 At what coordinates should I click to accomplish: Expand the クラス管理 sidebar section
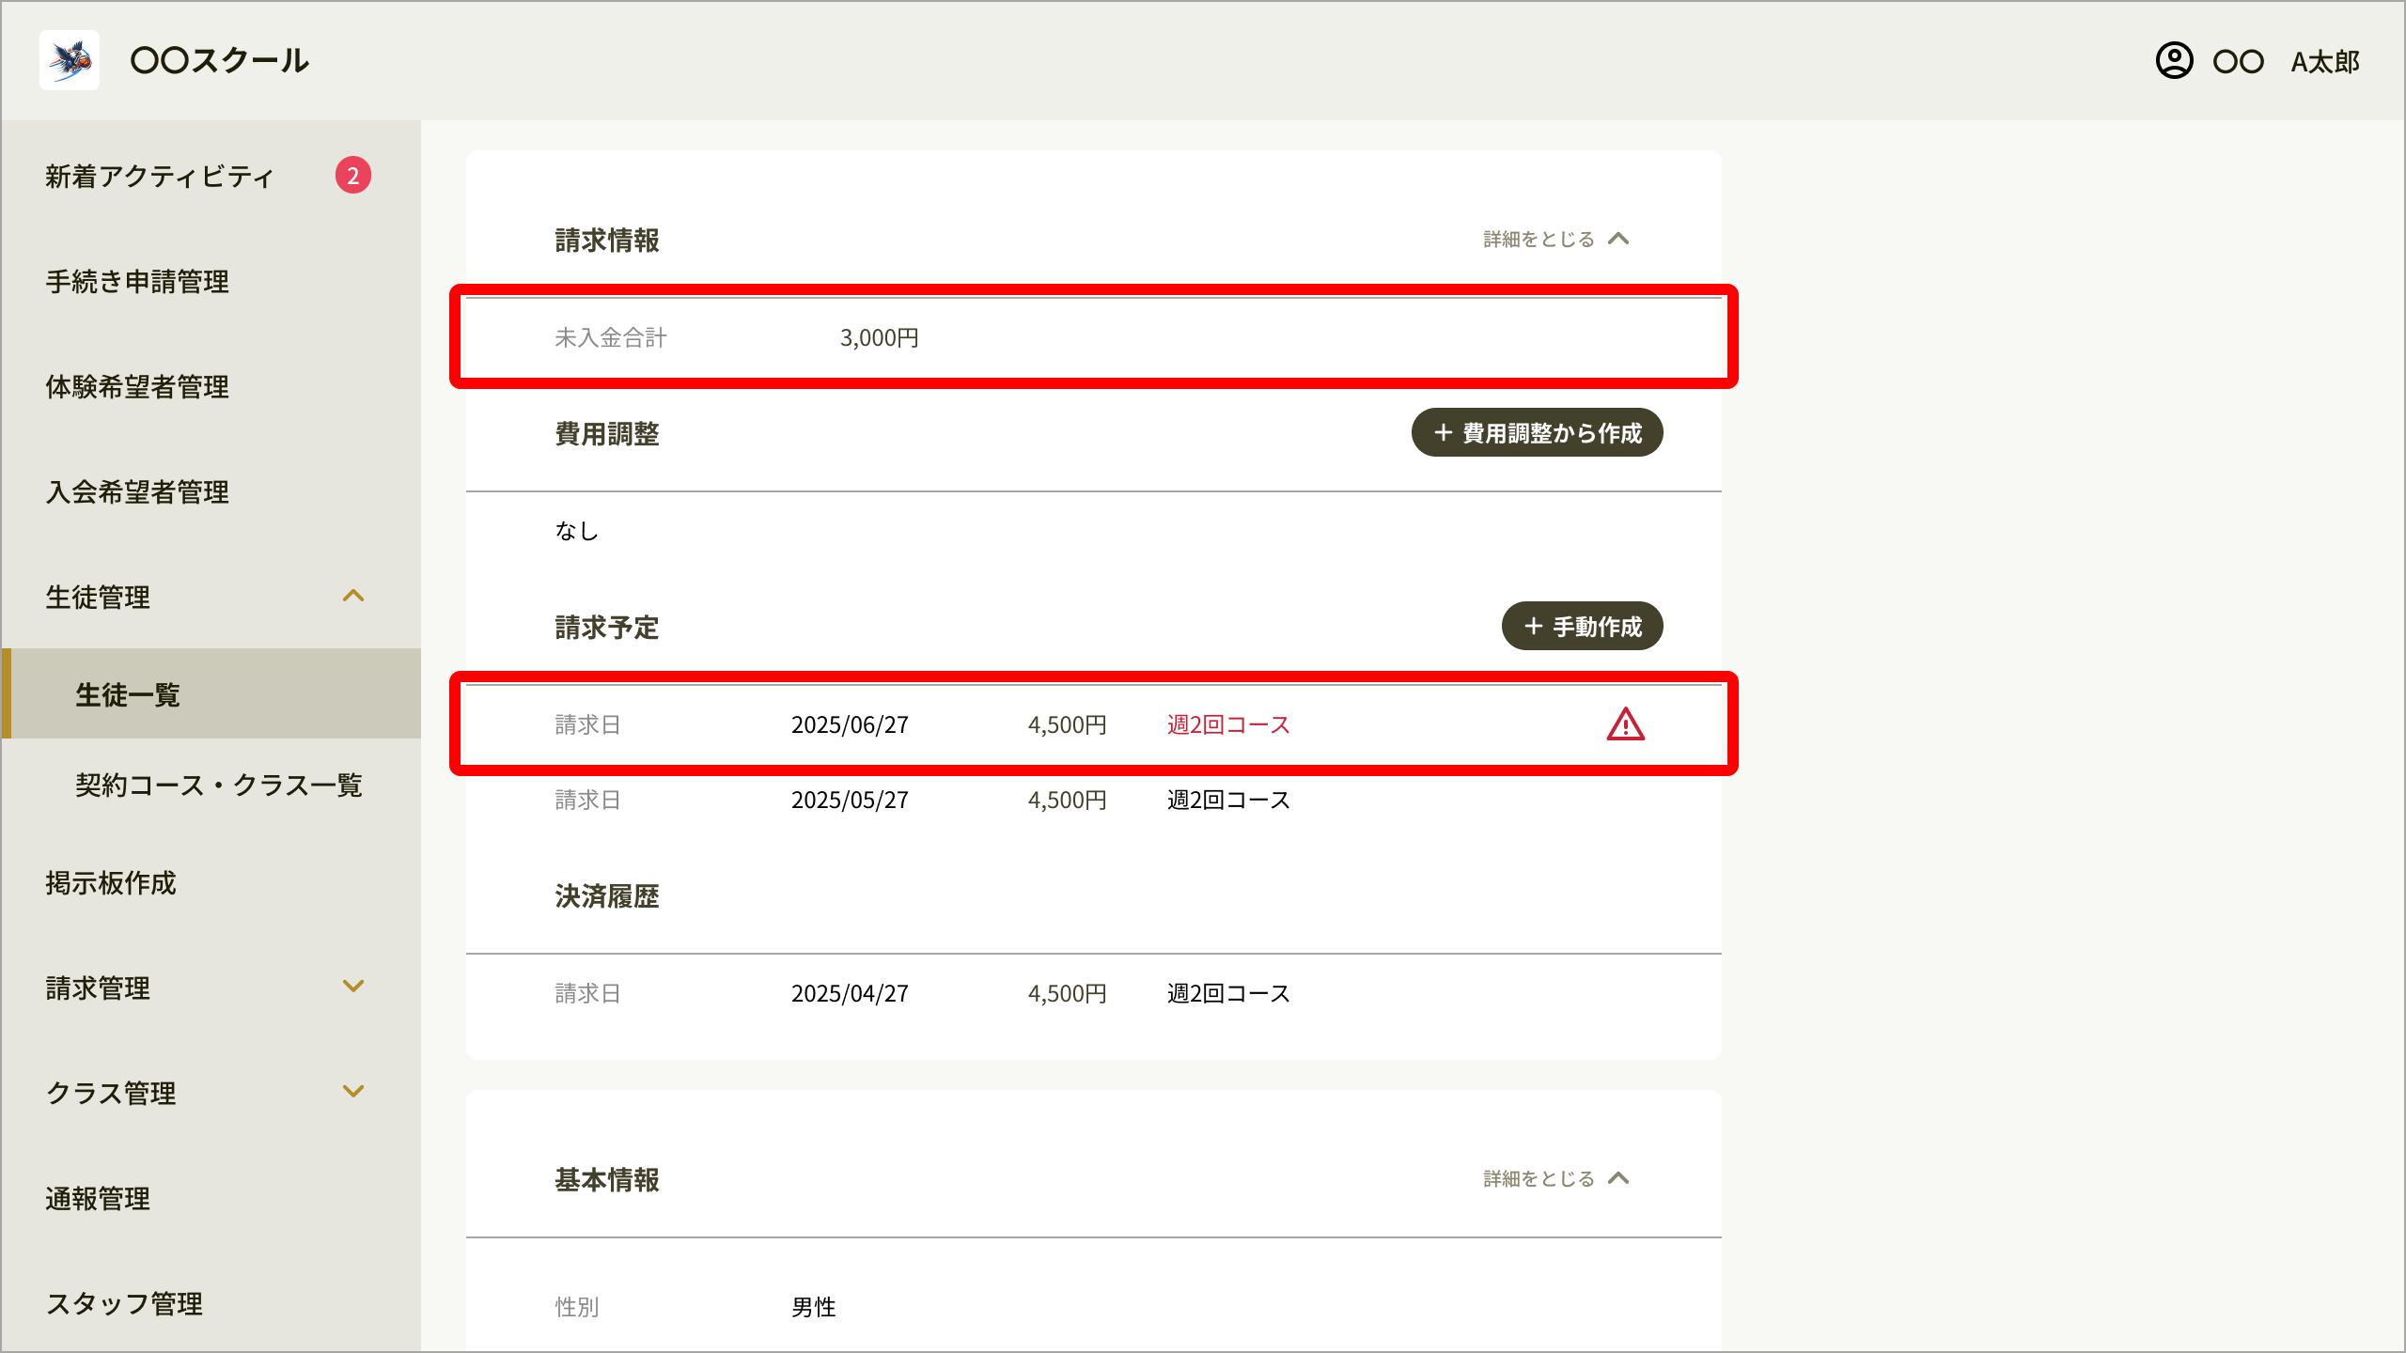pos(353,1092)
